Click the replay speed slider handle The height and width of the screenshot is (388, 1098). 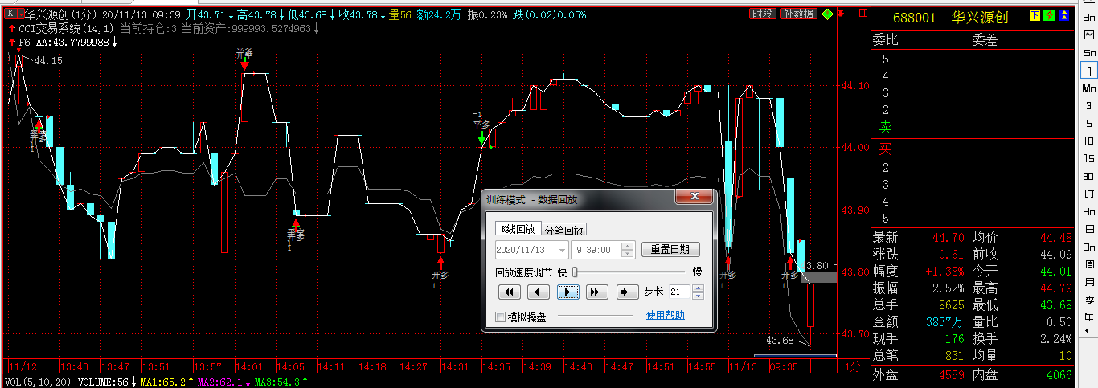point(576,272)
